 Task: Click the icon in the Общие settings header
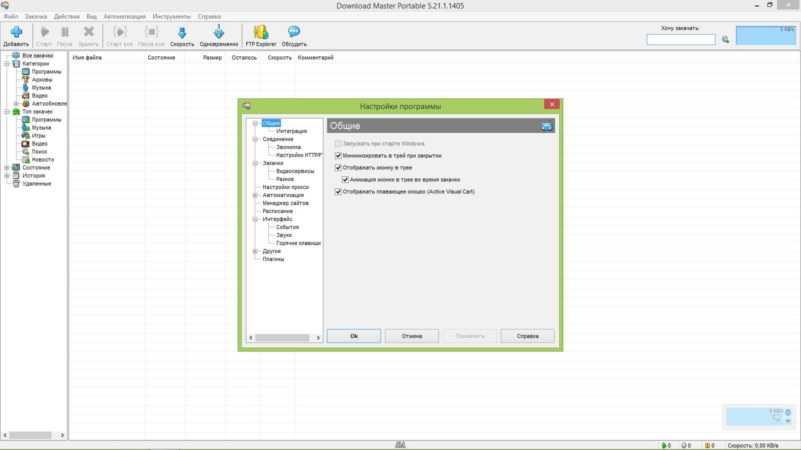pyautogui.click(x=547, y=125)
